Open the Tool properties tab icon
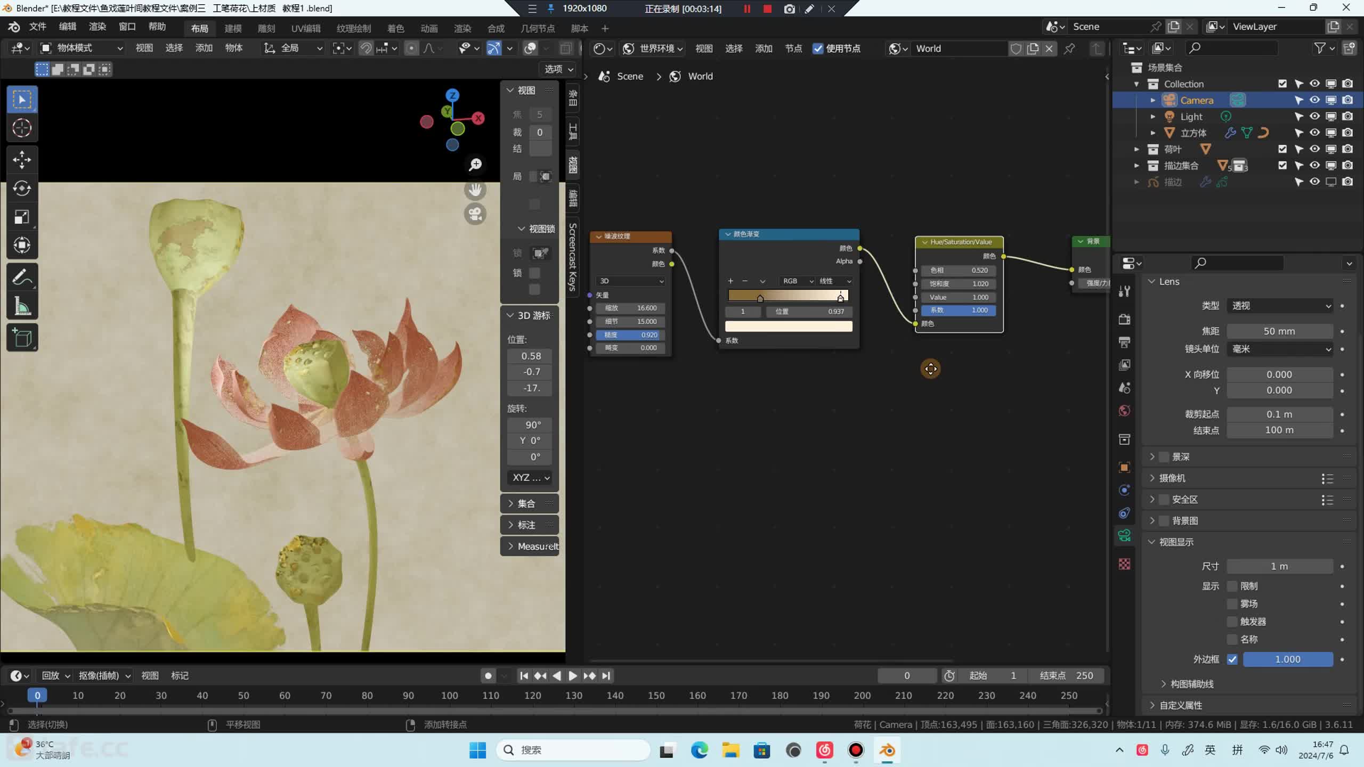Image resolution: width=1364 pixels, height=767 pixels. [1124, 291]
